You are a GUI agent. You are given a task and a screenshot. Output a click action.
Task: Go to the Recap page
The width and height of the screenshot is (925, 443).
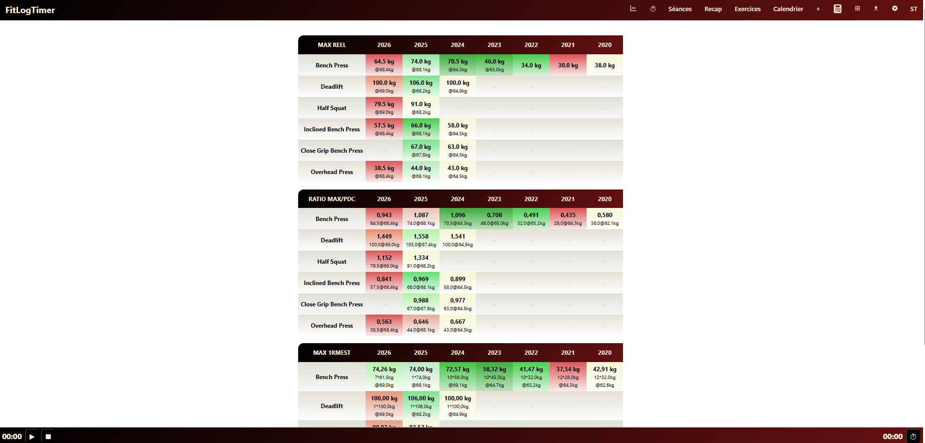click(x=713, y=9)
